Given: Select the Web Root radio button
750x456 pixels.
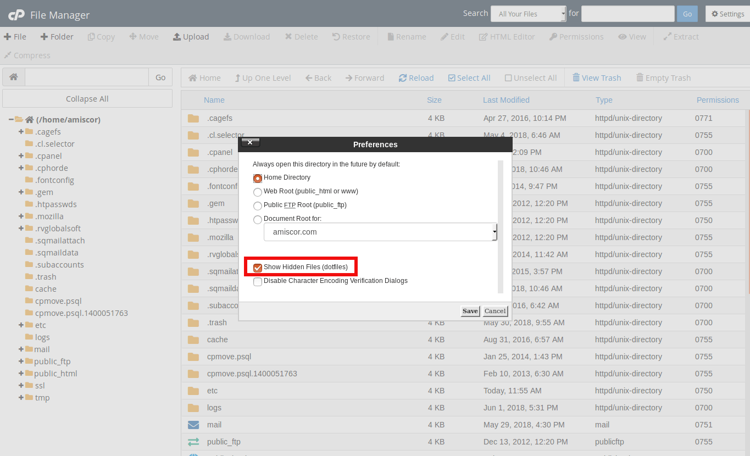Looking at the screenshot, I should (x=258, y=193).
